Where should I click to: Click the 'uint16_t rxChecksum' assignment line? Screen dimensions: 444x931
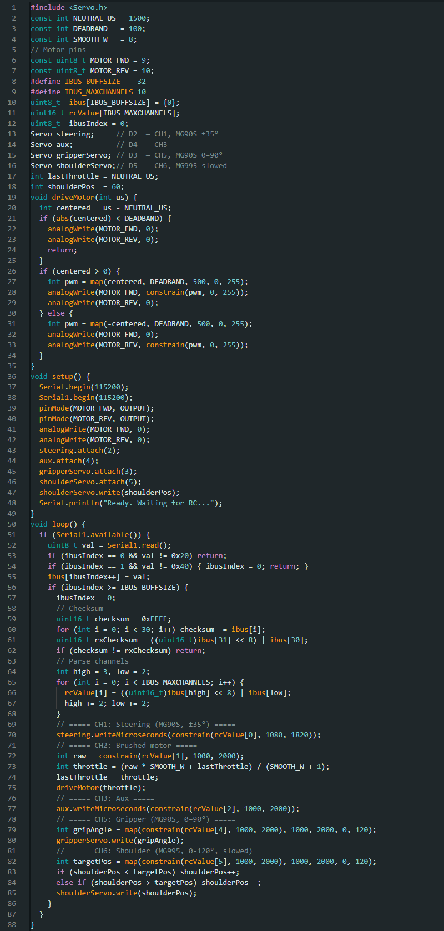click(182, 640)
